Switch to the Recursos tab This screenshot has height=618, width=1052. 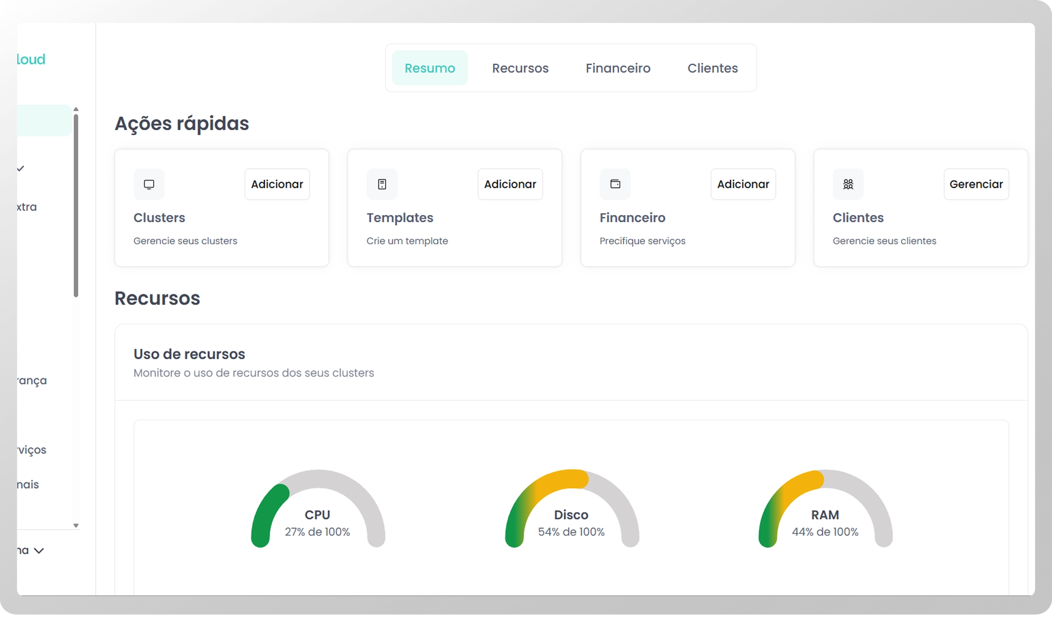(x=520, y=68)
